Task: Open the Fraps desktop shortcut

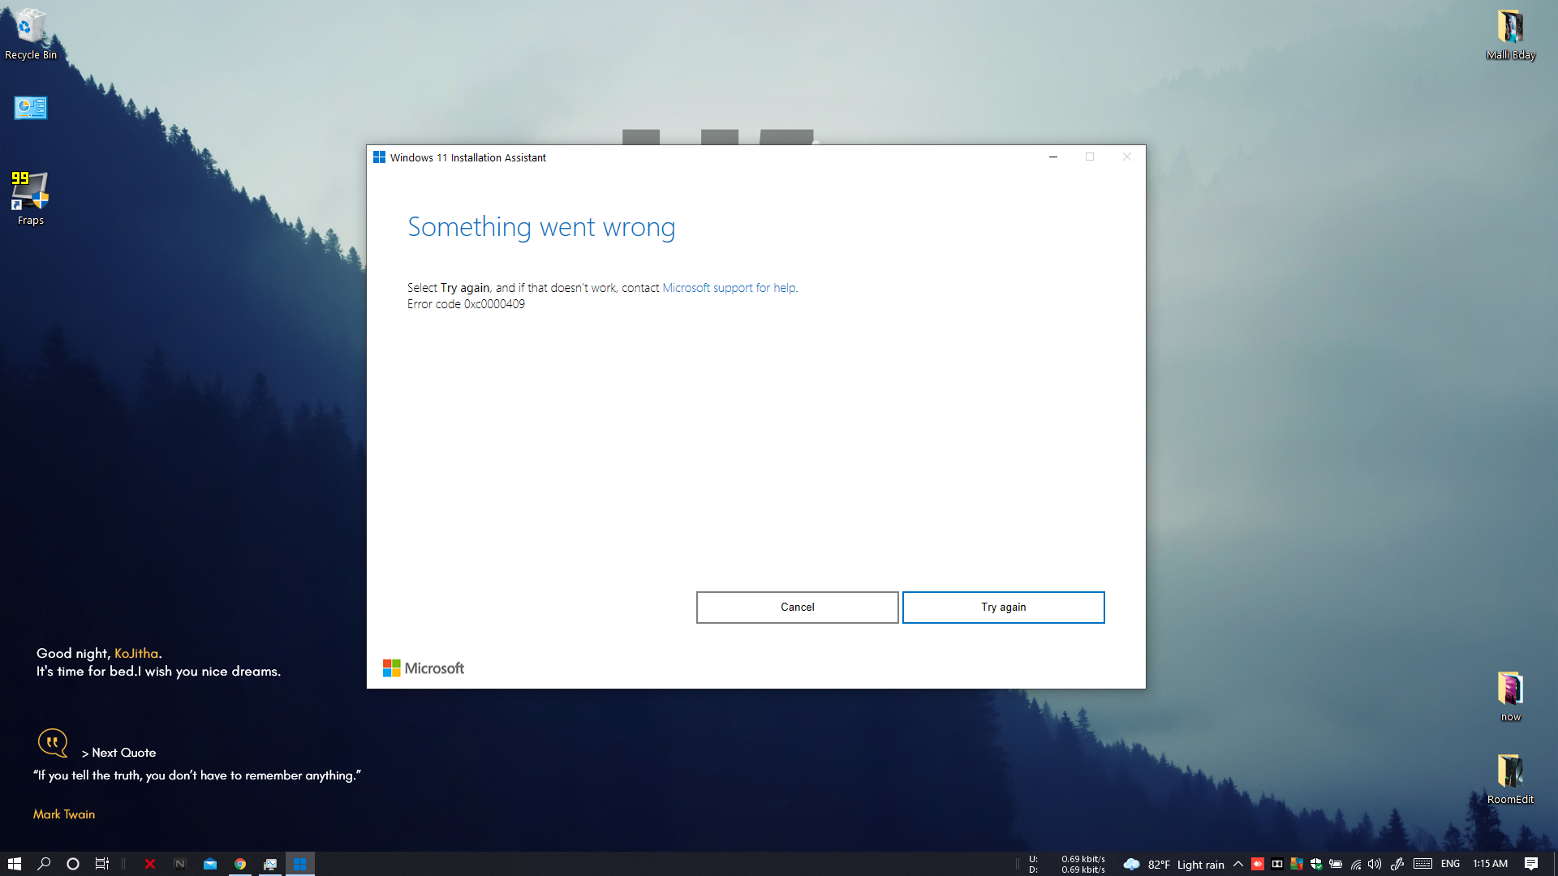Action: coord(30,192)
